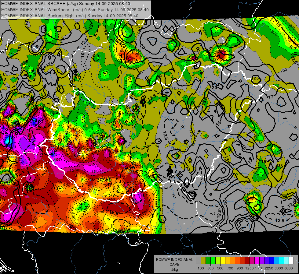Viewport: 299px width, 274px height.
Task: Select the yellow-green legend swatch
Action: pyautogui.click(x=218, y=261)
